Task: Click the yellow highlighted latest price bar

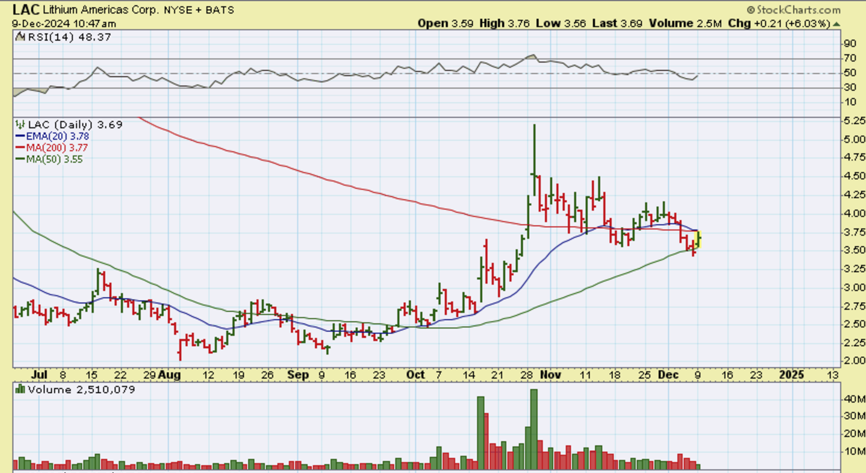Action: coord(699,240)
